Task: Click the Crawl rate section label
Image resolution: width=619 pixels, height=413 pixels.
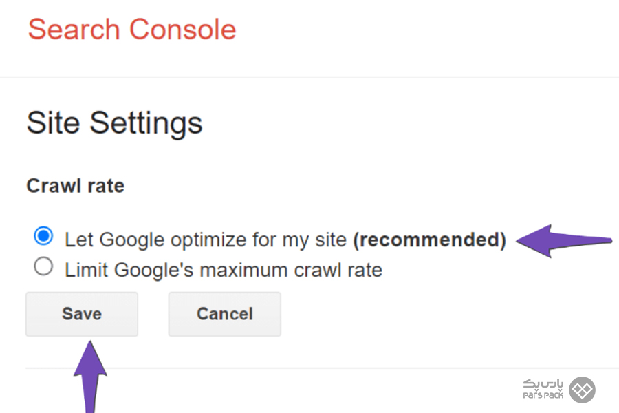Action: (75, 186)
